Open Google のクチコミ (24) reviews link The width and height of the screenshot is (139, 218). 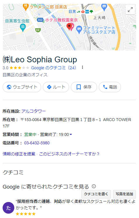[x=54, y=68]
